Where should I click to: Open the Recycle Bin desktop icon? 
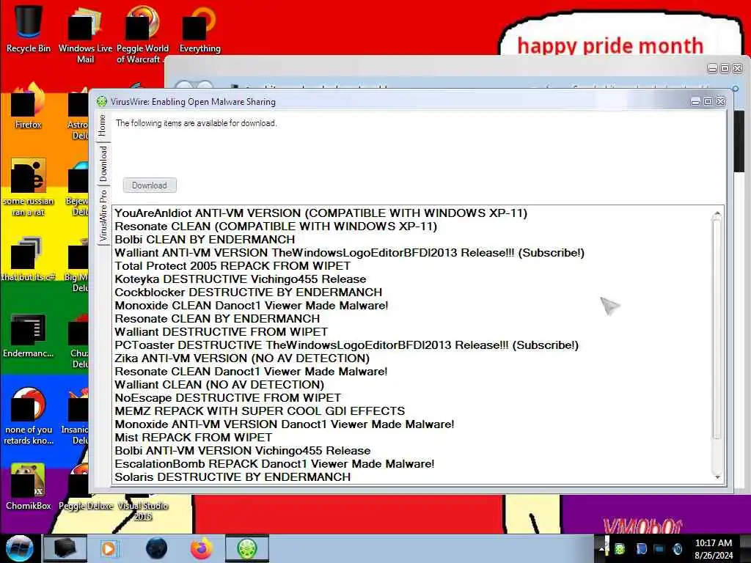(28, 28)
